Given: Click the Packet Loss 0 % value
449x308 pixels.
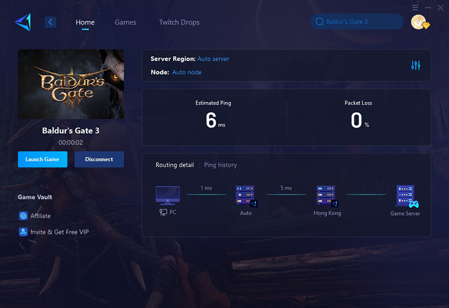Looking at the screenshot, I should tap(360, 120).
